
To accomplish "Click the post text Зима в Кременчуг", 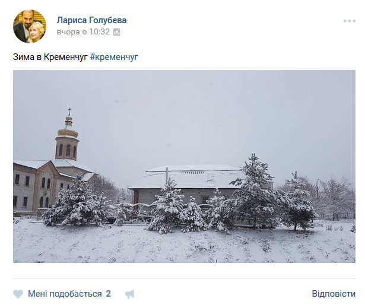I will click(50, 57).
